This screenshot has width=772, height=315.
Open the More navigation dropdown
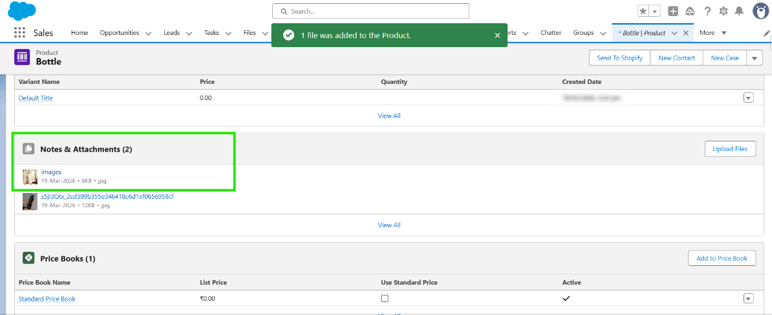pyautogui.click(x=713, y=33)
